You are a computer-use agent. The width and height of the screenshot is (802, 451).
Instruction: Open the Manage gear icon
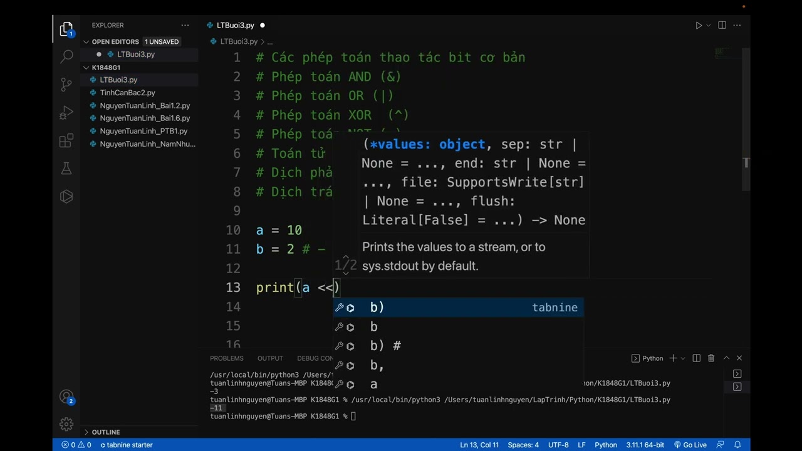[66, 424]
